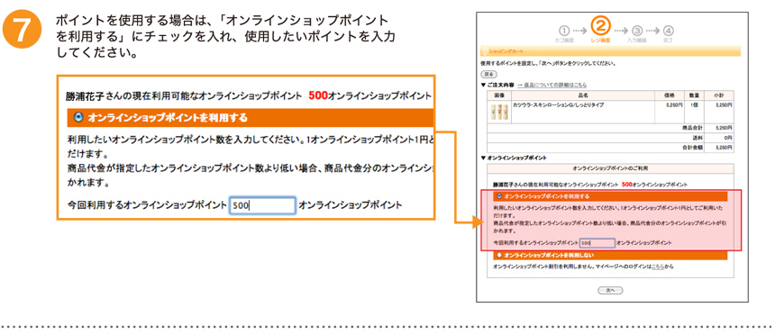The image size is (775, 335).
Task: Click the 価格 column header
Action: tap(670, 95)
